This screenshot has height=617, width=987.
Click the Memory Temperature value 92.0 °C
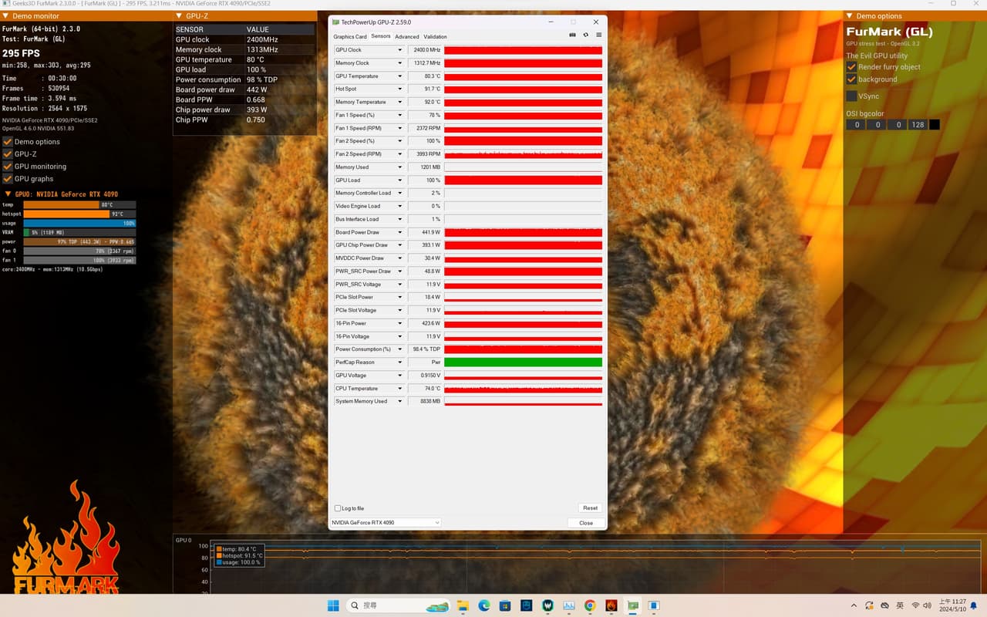(x=432, y=102)
